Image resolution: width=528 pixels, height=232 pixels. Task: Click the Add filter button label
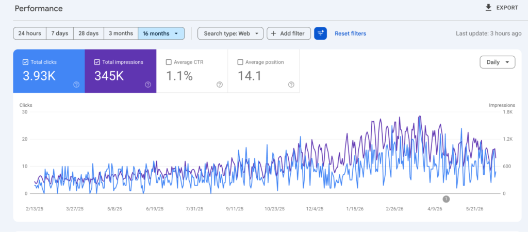pyautogui.click(x=292, y=34)
